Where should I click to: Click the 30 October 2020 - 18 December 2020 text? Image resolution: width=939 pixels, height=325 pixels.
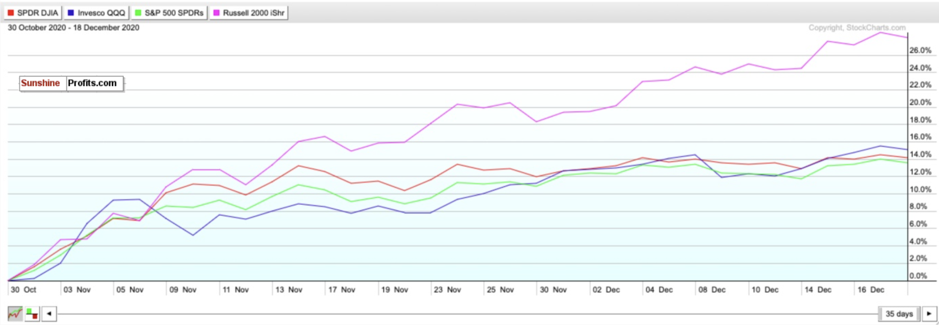click(74, 28)
